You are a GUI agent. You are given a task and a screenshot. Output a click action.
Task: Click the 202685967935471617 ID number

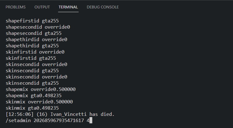pyautogui.click(x=59, y=120)
